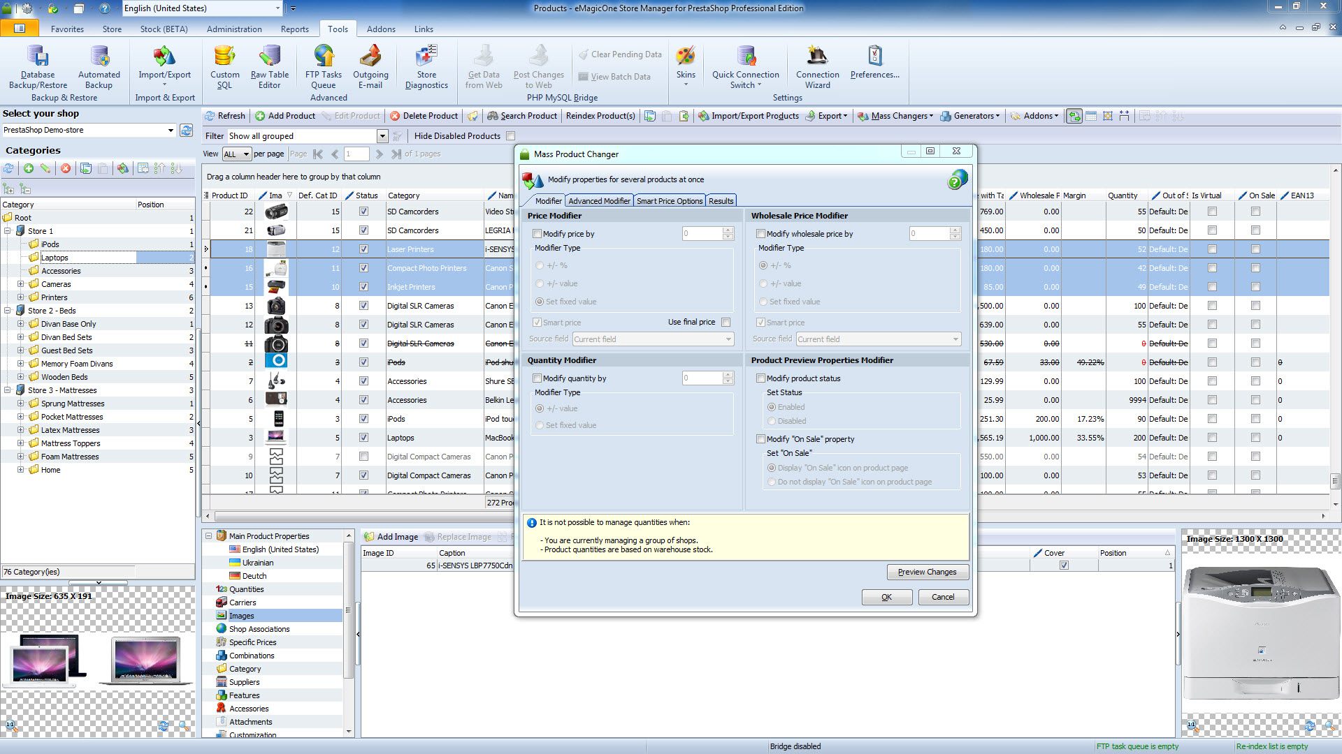Open the Filter Show all grouped dropdown
This screenshot has width=1342, height=754.
point(382,136)
